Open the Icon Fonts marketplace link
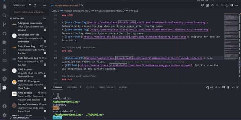 pos(135,37)
